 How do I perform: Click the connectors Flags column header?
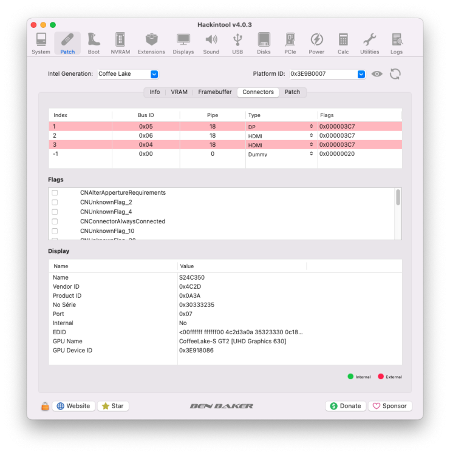(360, 115)
